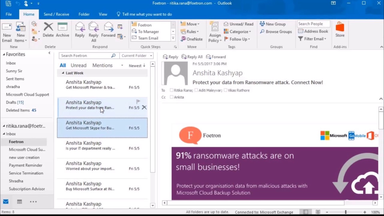Click Browse Groups
This screenshot has height=216, width=384.
(x=276, y=31)
